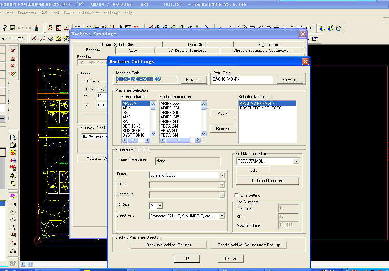Switch to the Trim Sheet tab
Image resolution: width=389 pixels, height=271 pixels.
tap(198, 44)
